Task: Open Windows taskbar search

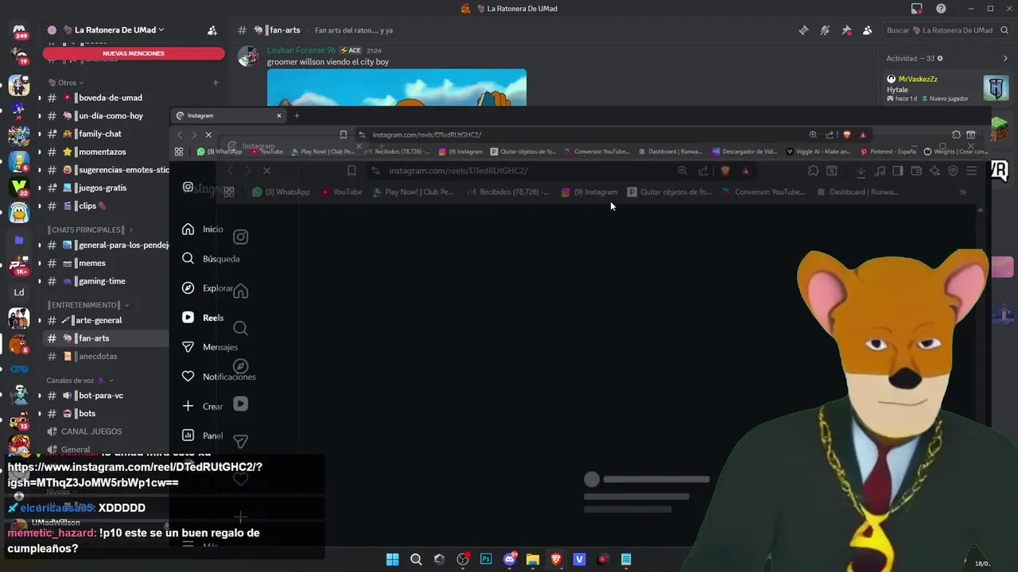Action: click(415, 559)
